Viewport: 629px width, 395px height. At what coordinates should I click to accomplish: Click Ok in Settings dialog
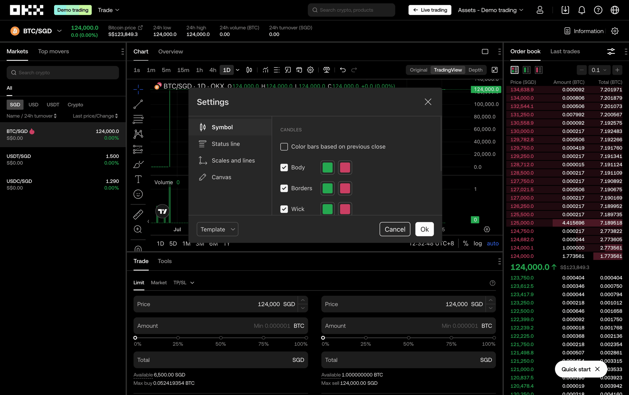425,229
